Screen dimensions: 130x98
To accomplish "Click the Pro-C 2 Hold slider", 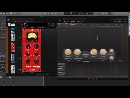I will tap(103, 59).
